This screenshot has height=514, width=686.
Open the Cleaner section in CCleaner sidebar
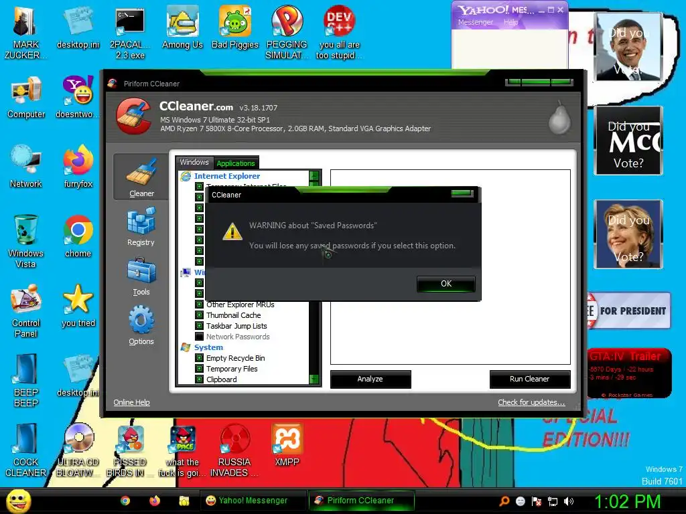coord(141,177)
